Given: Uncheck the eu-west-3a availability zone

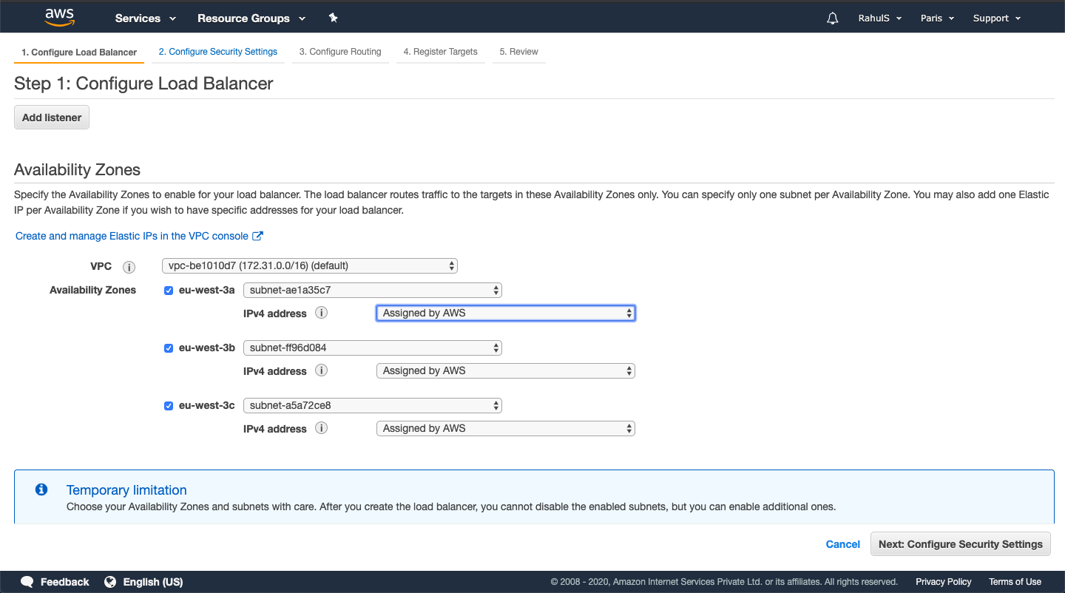Looking at the screenshot, I should (169, 291).
